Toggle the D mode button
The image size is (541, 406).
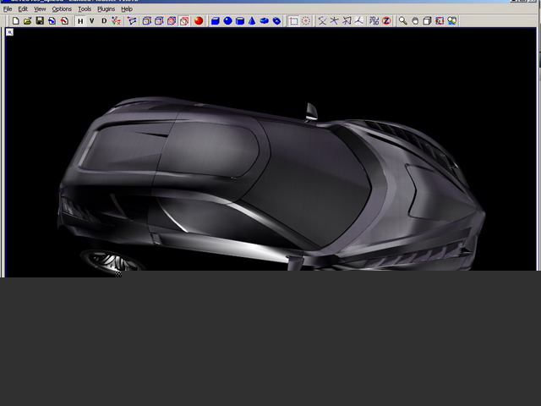click(104, 20)
